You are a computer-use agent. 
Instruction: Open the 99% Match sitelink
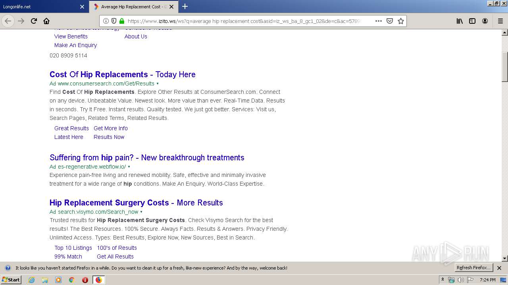pos(68,256)
